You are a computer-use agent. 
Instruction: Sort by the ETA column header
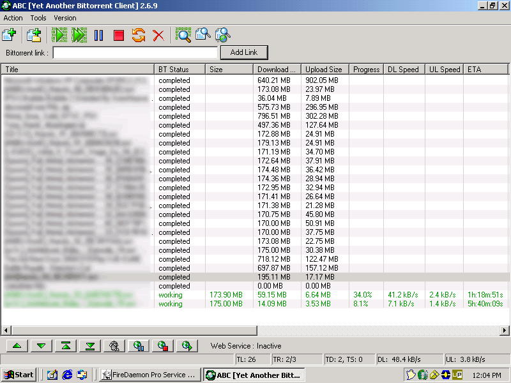(485, 70)
